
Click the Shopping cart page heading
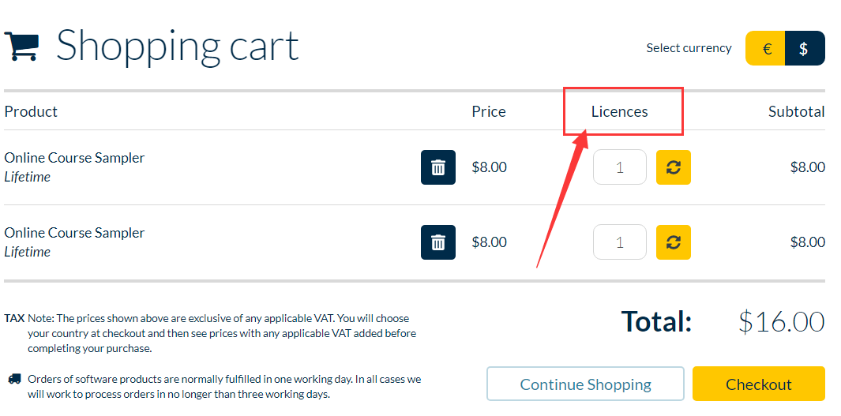point(178,46)
